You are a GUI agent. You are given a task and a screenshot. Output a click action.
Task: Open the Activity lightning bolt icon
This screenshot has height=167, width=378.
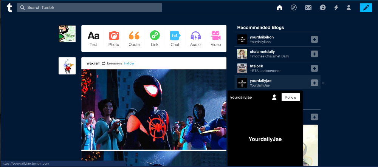click(336, 8)
